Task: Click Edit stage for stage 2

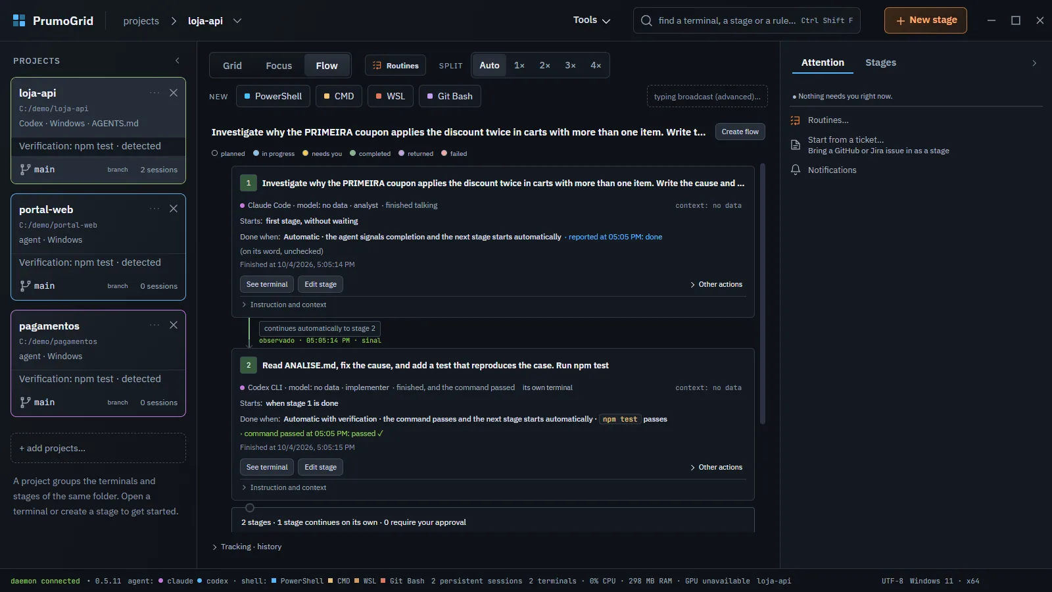Action: pos(320,467)
